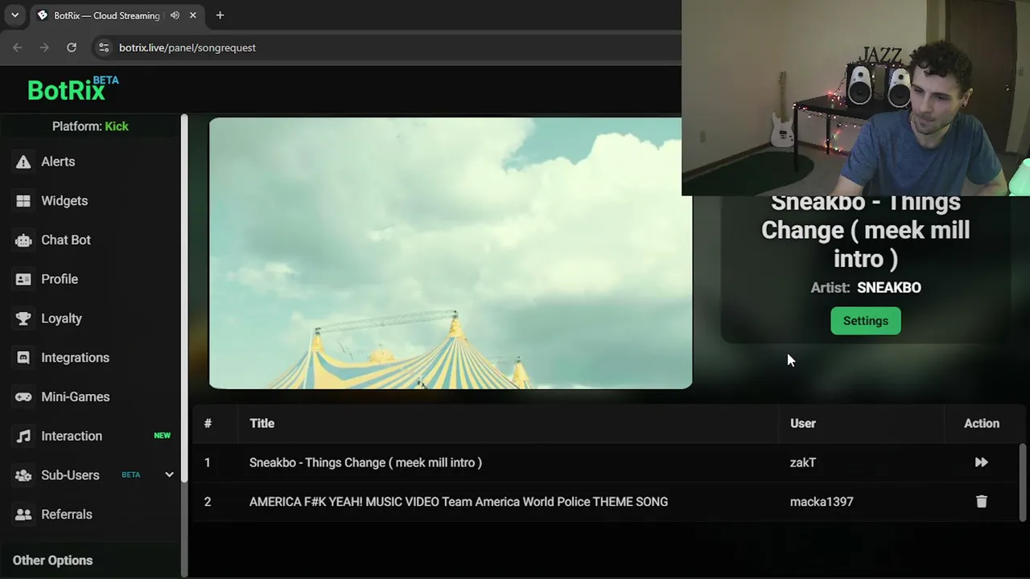
Task: Mute the BotRix tab audio
Action: coord(175,15)
